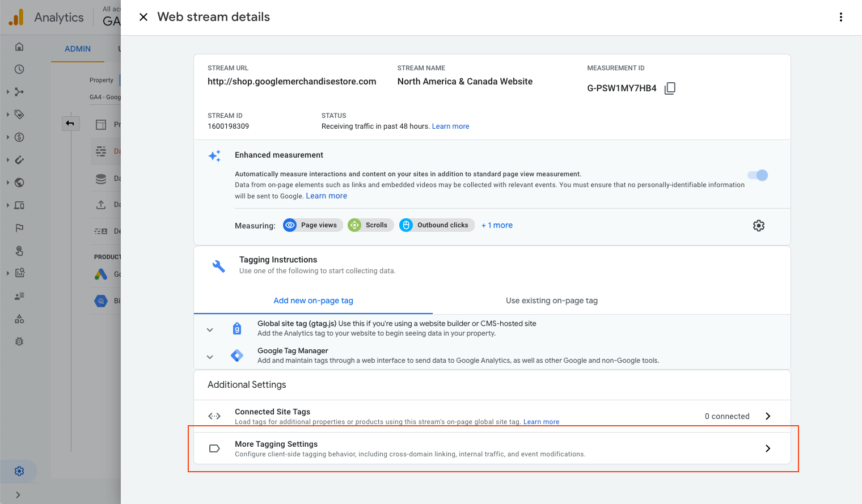Copy the measurement ID with copy icon

[x=670, y=88]
